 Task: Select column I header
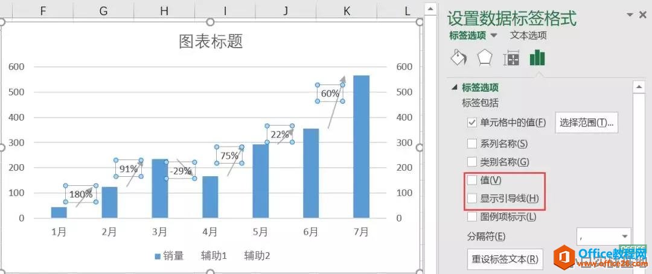(x=225, y=11)
